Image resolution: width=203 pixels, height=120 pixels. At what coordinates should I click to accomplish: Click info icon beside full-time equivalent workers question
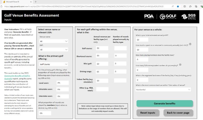coord(180,65)
